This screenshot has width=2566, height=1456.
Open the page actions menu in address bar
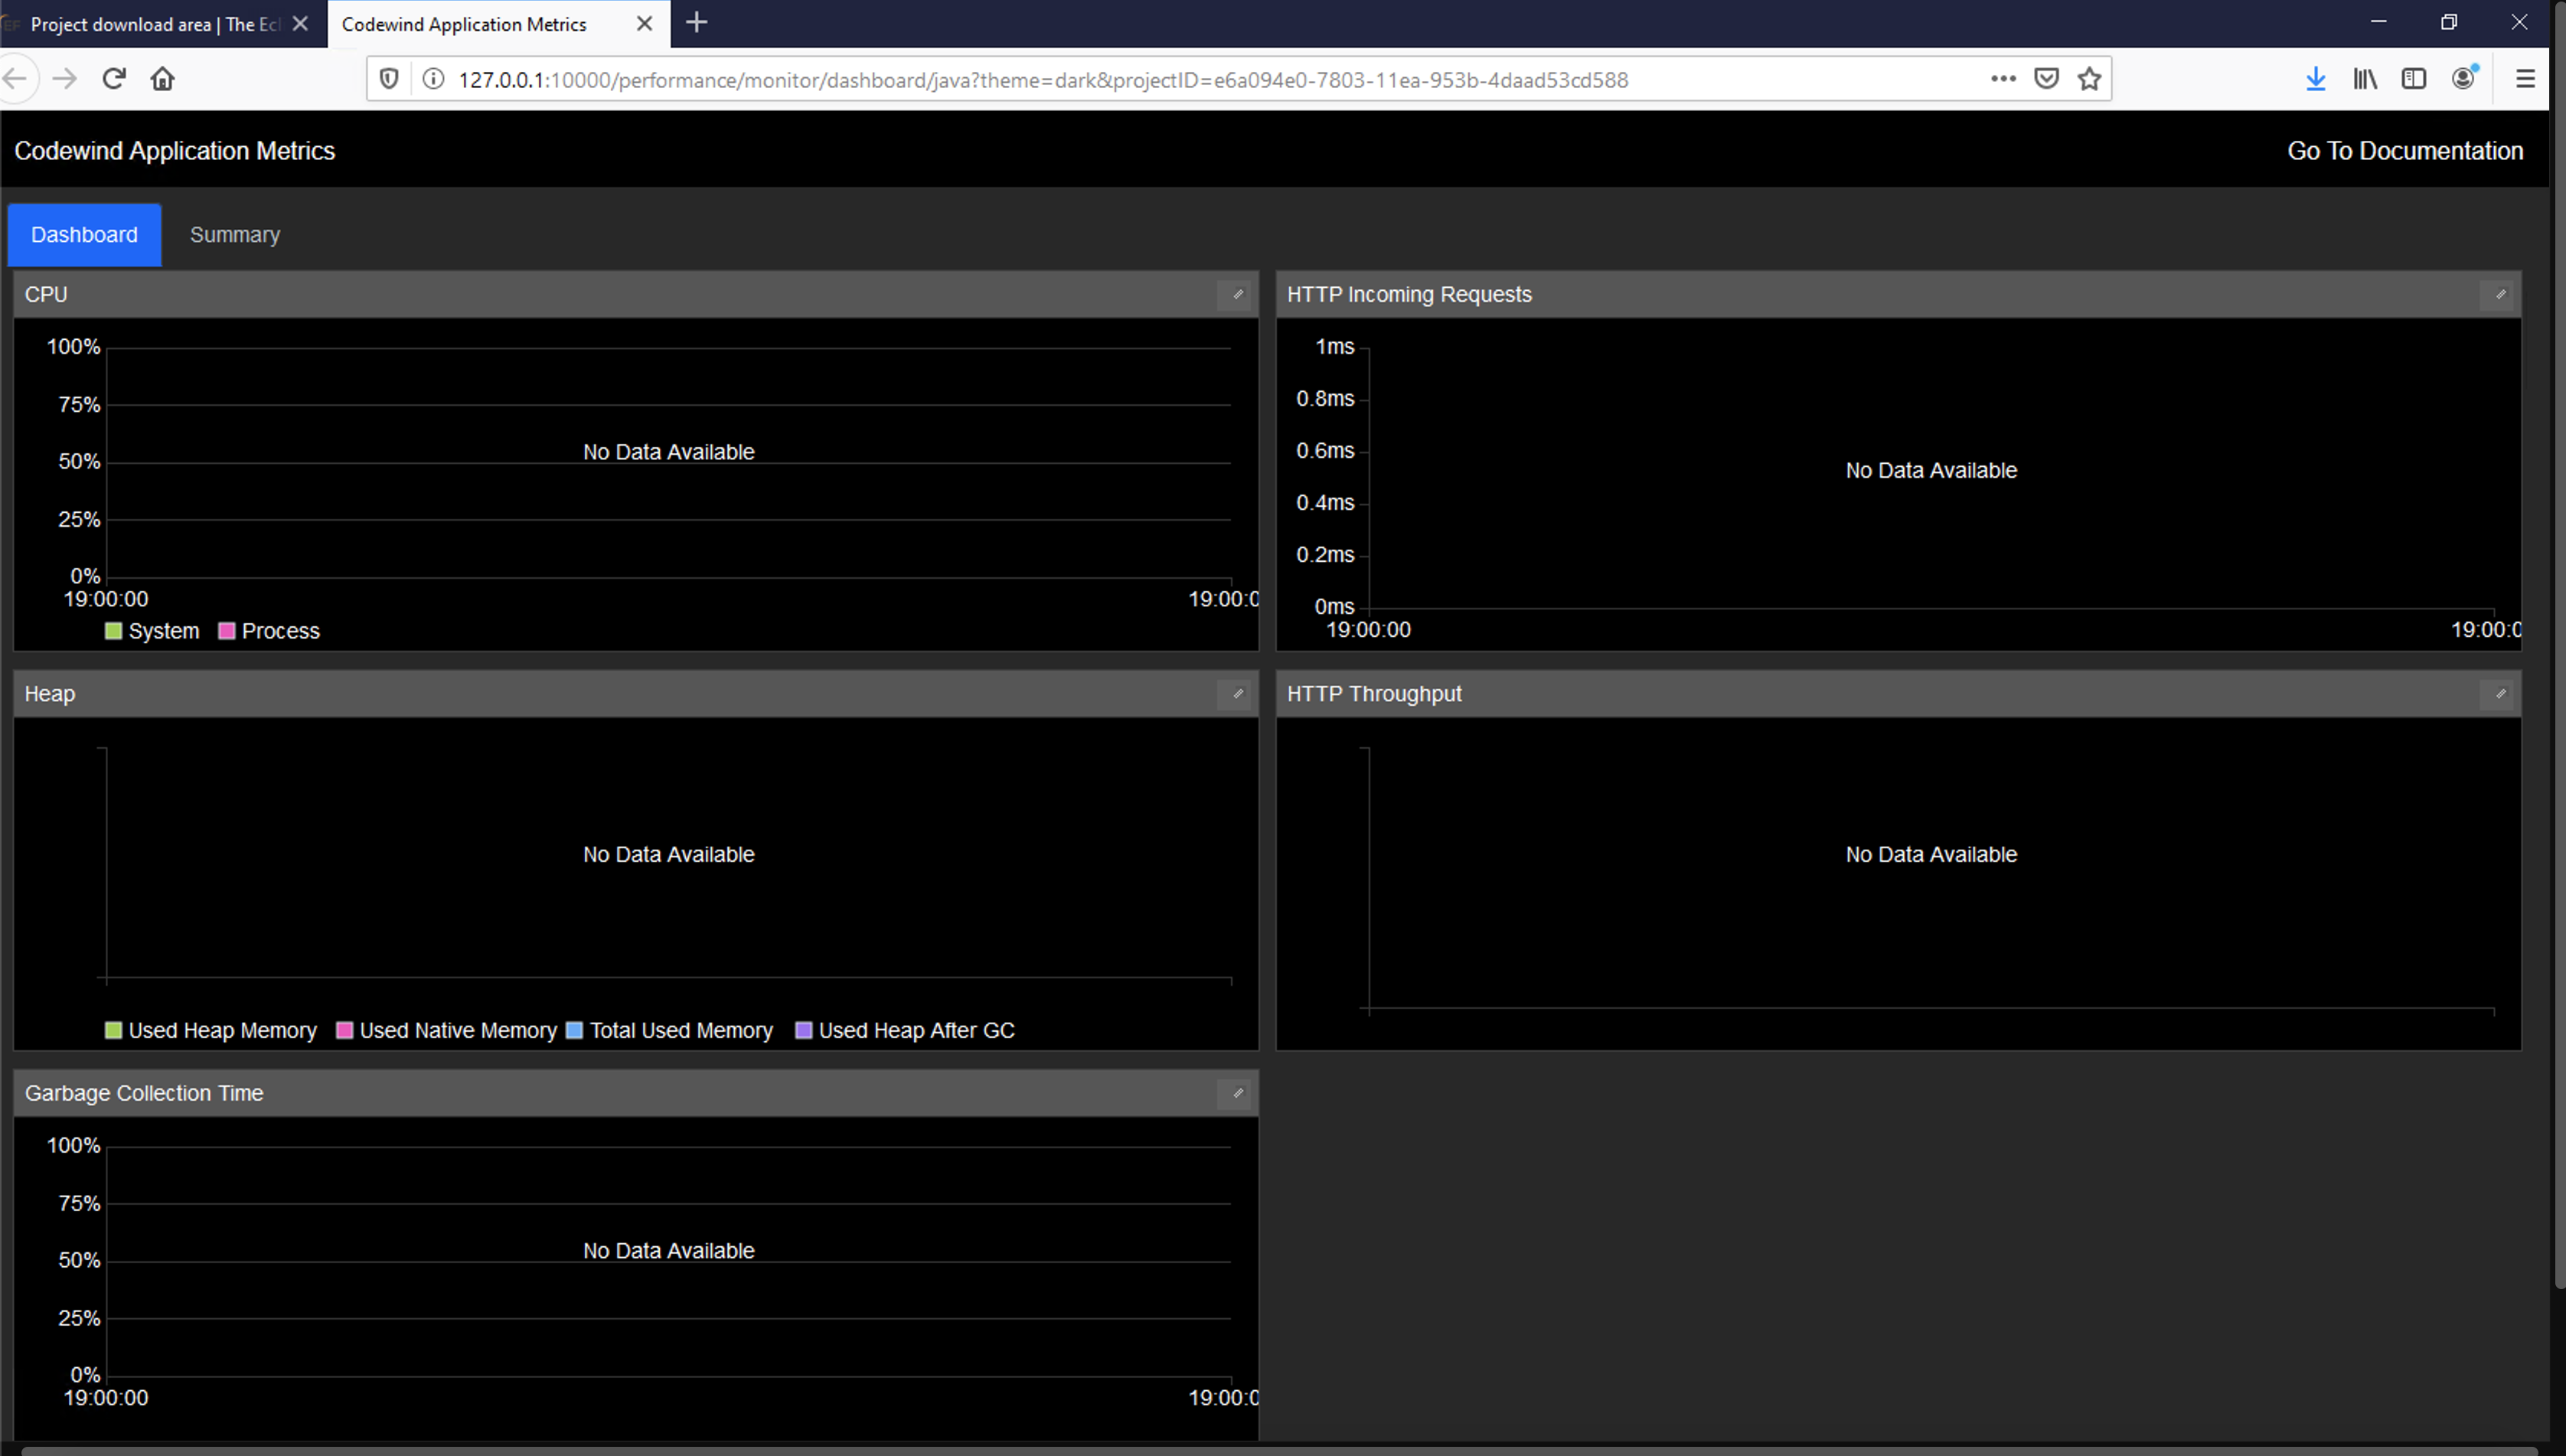(x=2003, y=78)
